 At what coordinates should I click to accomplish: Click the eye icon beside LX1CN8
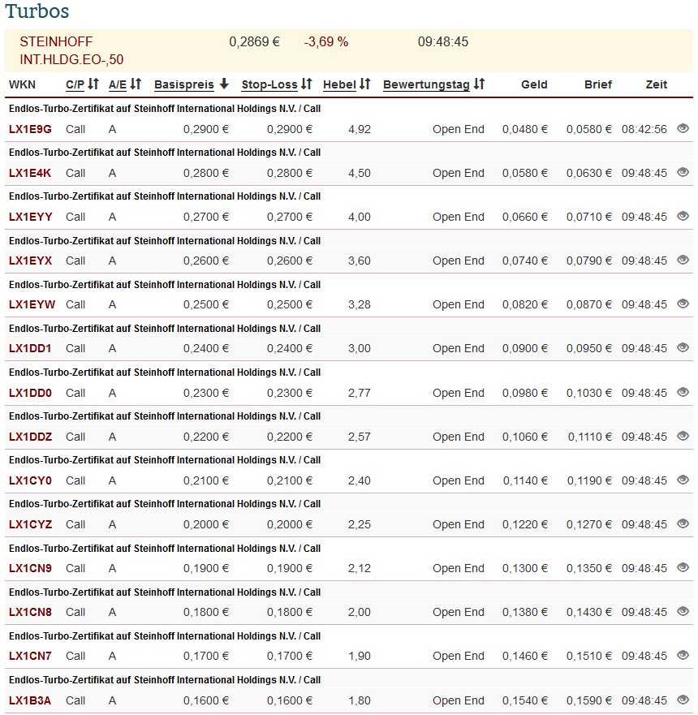pyautogui.click(x=683, y=612)
